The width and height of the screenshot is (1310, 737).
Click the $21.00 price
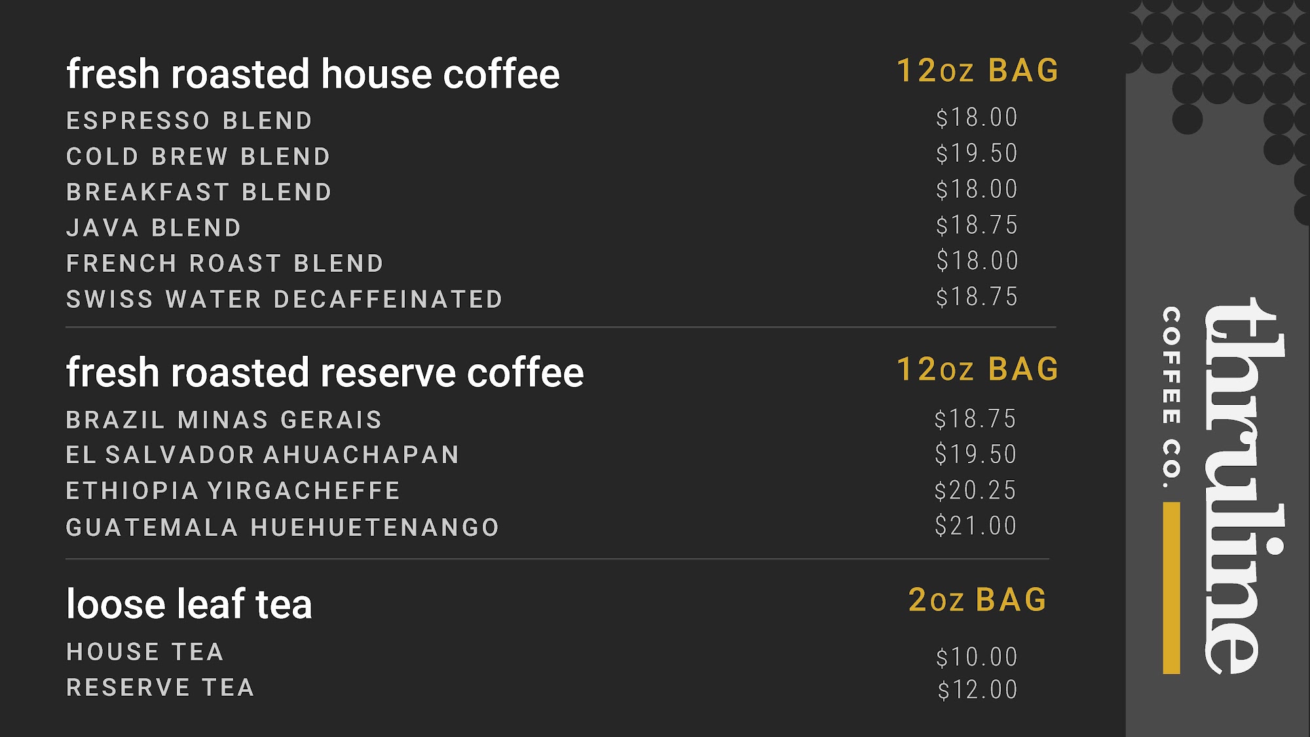(x=975, y=525)
